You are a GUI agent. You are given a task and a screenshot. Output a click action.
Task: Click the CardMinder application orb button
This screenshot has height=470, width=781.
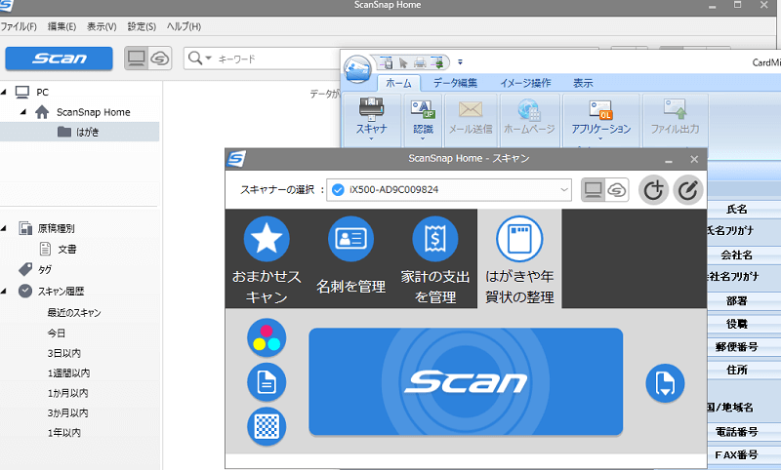tap(357, 68)
